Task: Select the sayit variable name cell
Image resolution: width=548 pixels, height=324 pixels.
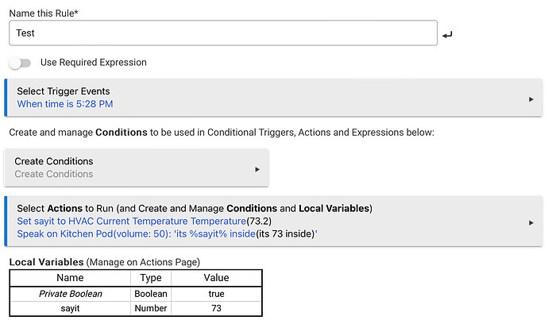Action: click(70, 307)
